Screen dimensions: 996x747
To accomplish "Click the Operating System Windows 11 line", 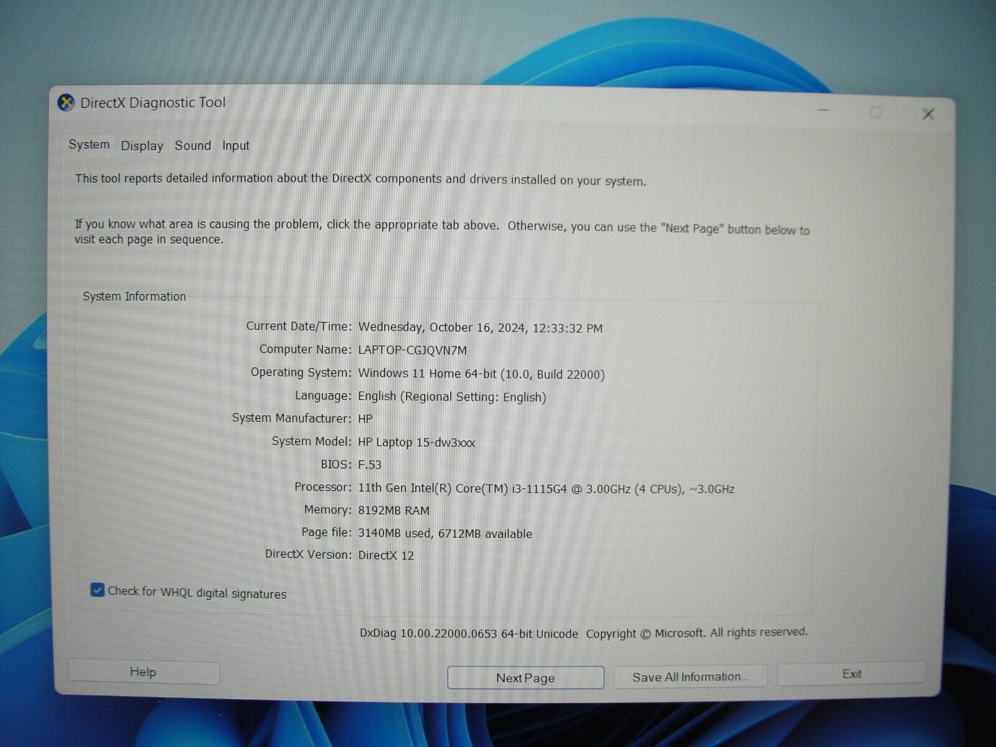I will point(481,374).
